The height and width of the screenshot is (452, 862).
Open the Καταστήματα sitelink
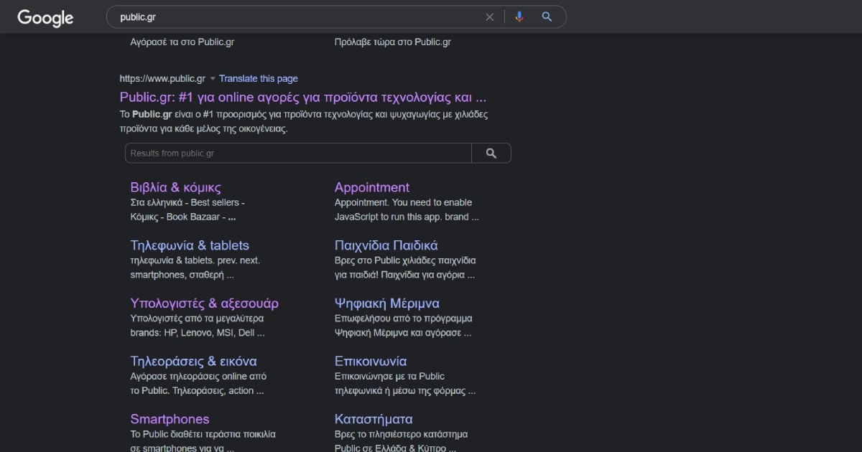coord(374,419)
